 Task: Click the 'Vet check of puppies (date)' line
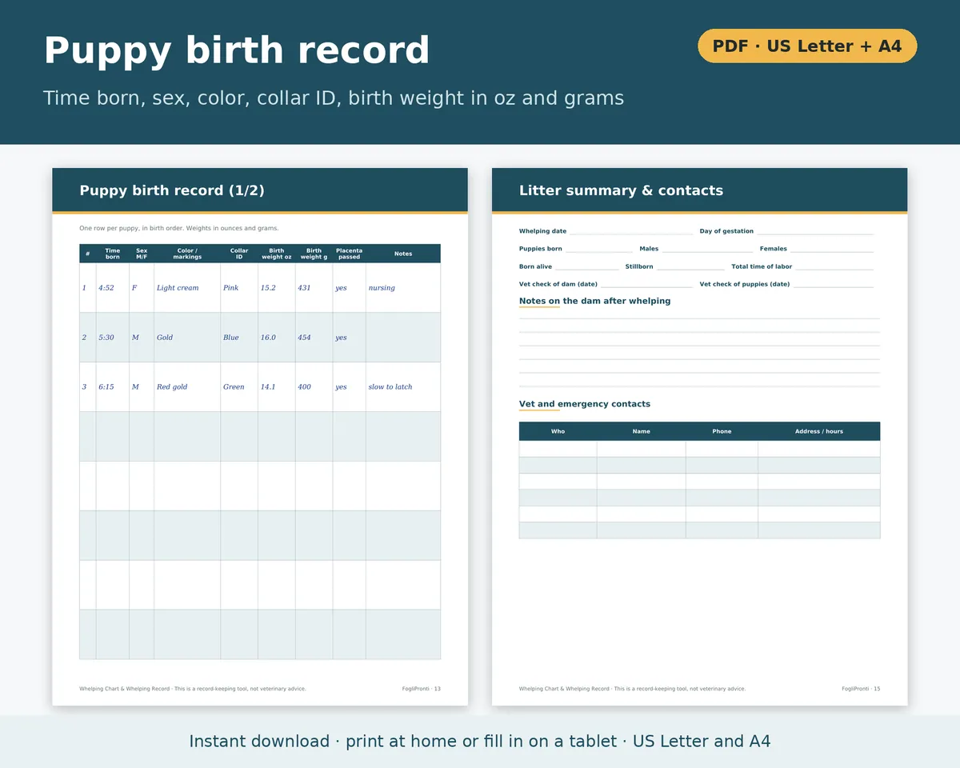834,285
